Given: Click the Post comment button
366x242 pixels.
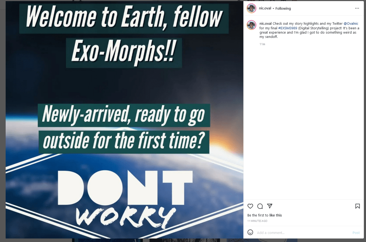Looking at the screenshot, I should coord(356,233).
